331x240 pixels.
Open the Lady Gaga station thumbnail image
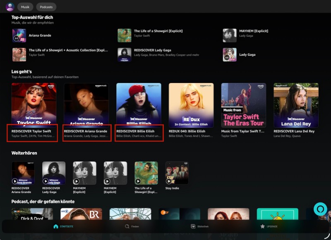(x=230, y=55)
